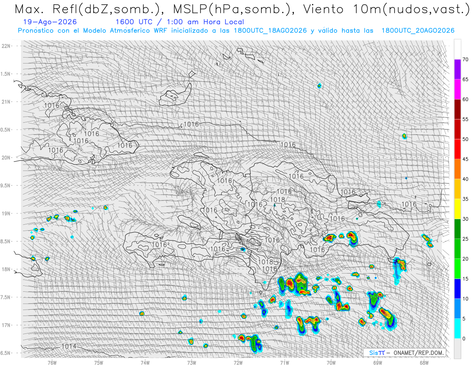Click the '1014' isobar label
This screenshot has width=476, height=368.
coord(69,347)
